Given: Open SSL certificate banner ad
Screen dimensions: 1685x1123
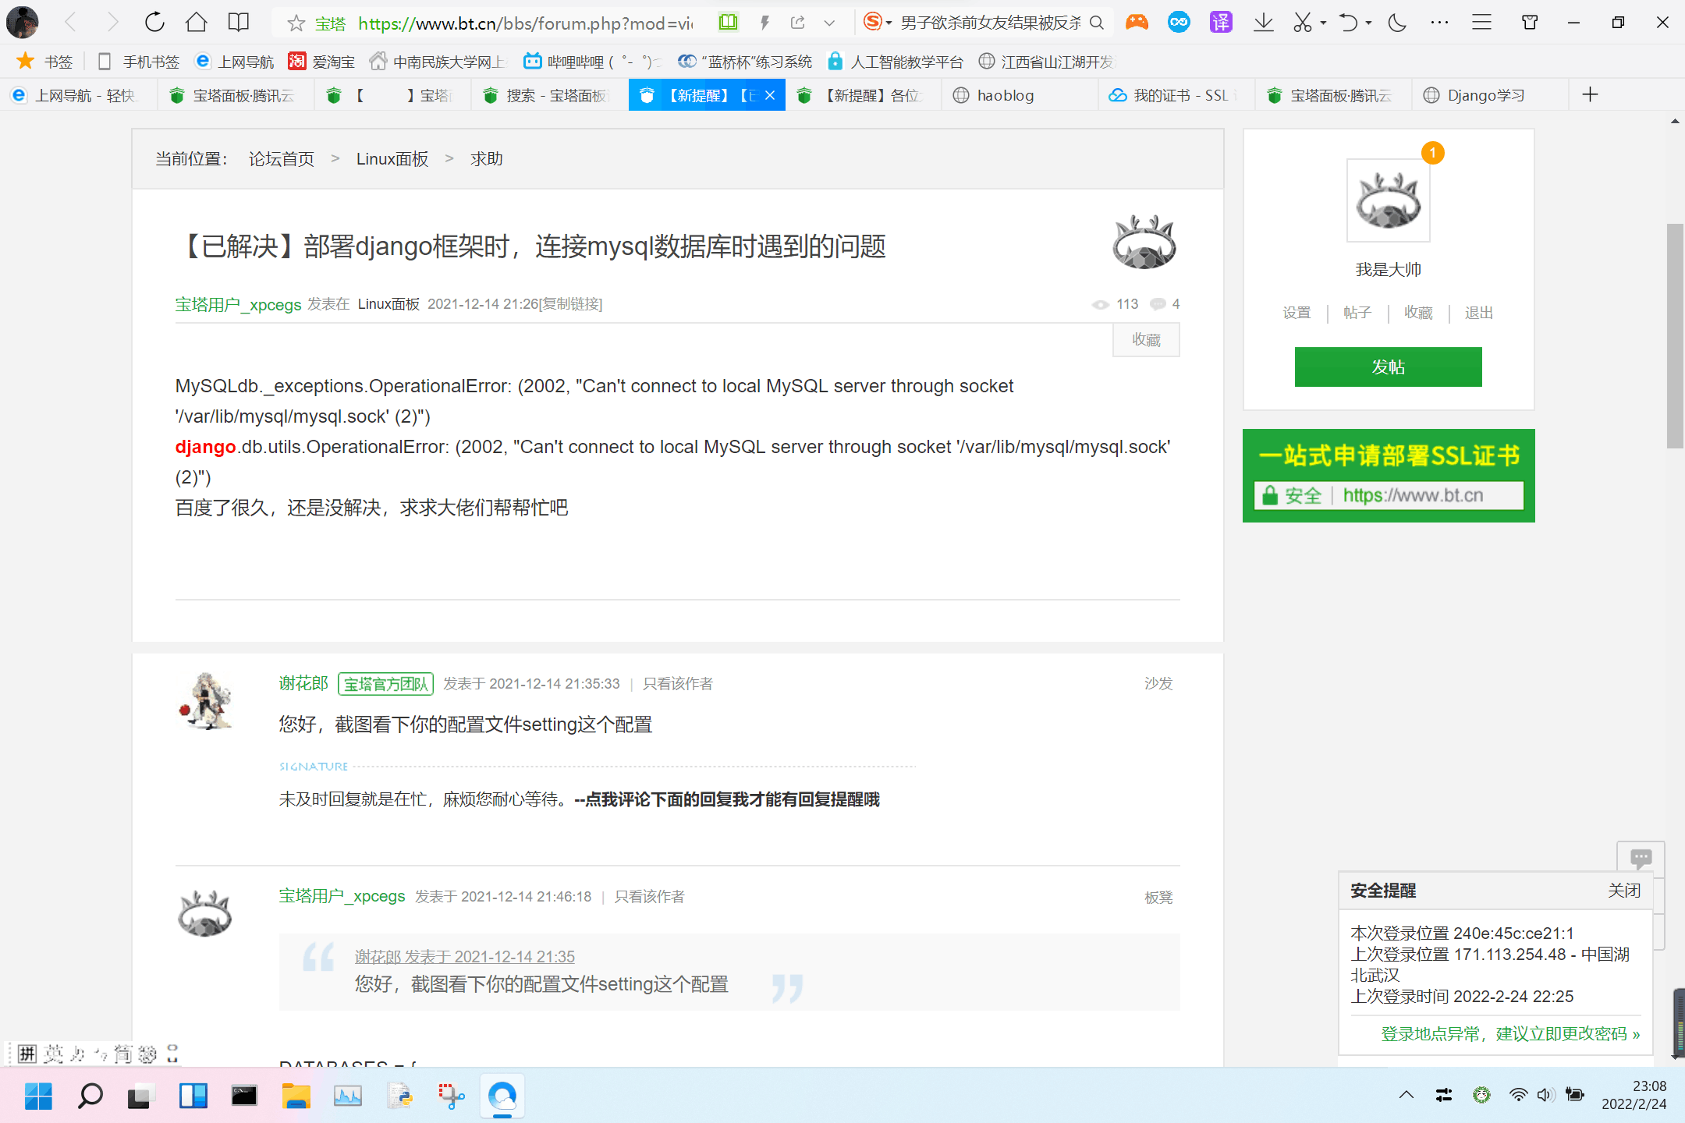Looking at the screenshot, I should pyautogui.click(x=1389, y=476).
